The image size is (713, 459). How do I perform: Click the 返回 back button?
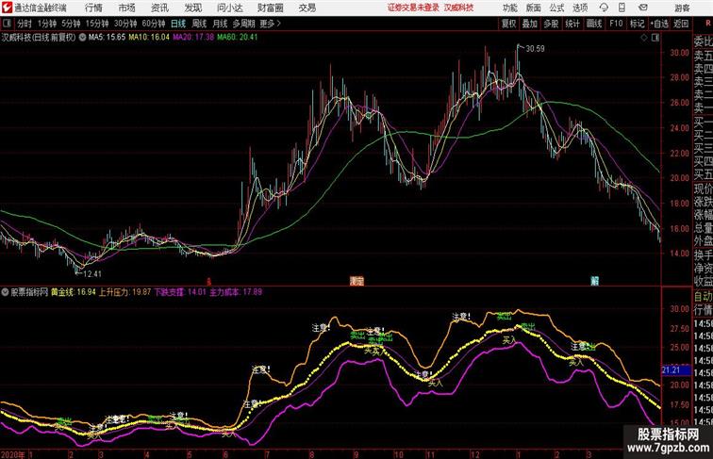tap(681, 24)
